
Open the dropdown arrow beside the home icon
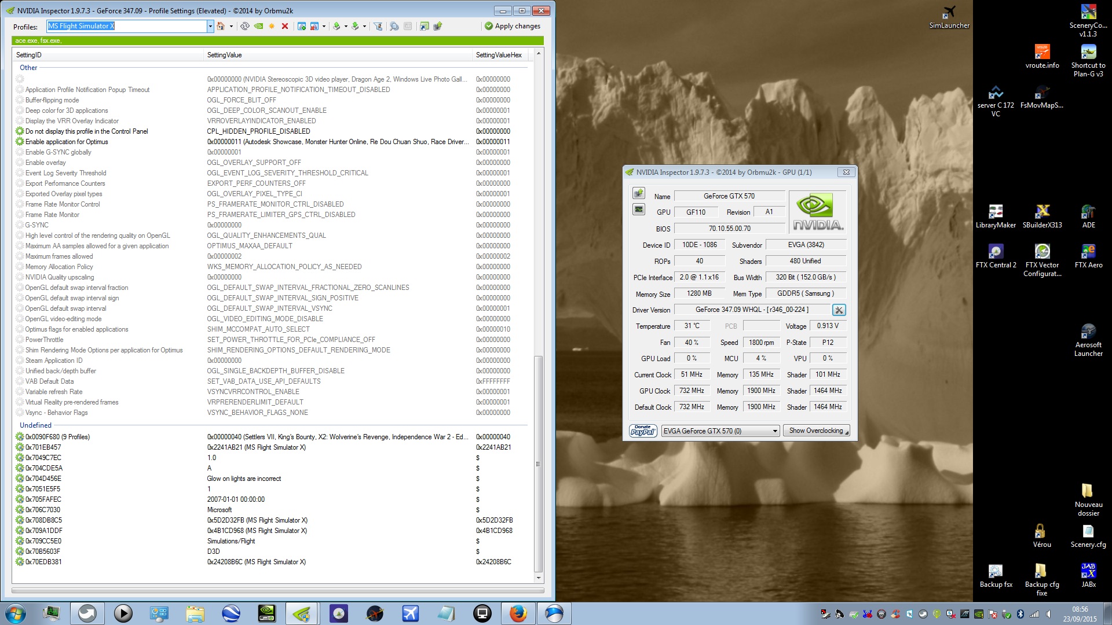pyautogui.click(x=231, y=26)
